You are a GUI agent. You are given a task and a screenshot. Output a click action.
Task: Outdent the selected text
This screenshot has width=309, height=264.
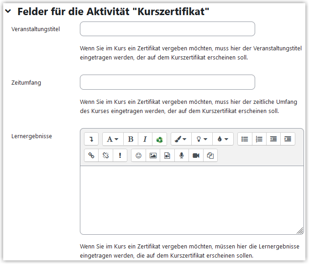pos(273,139)
